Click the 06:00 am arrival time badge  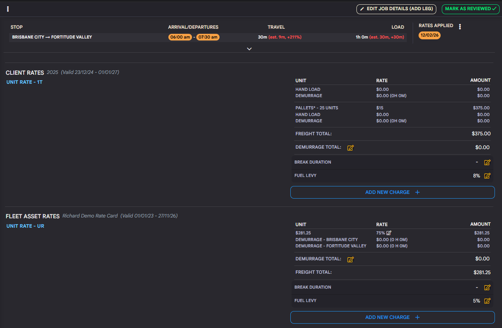click(180, 37)
